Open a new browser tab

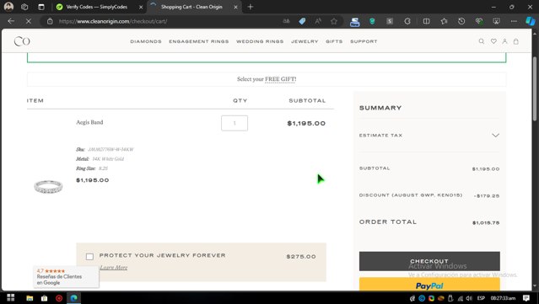(x=251, y=7)
